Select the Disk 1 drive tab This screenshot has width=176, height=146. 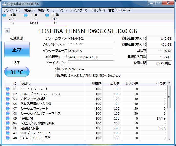[34, 19]
